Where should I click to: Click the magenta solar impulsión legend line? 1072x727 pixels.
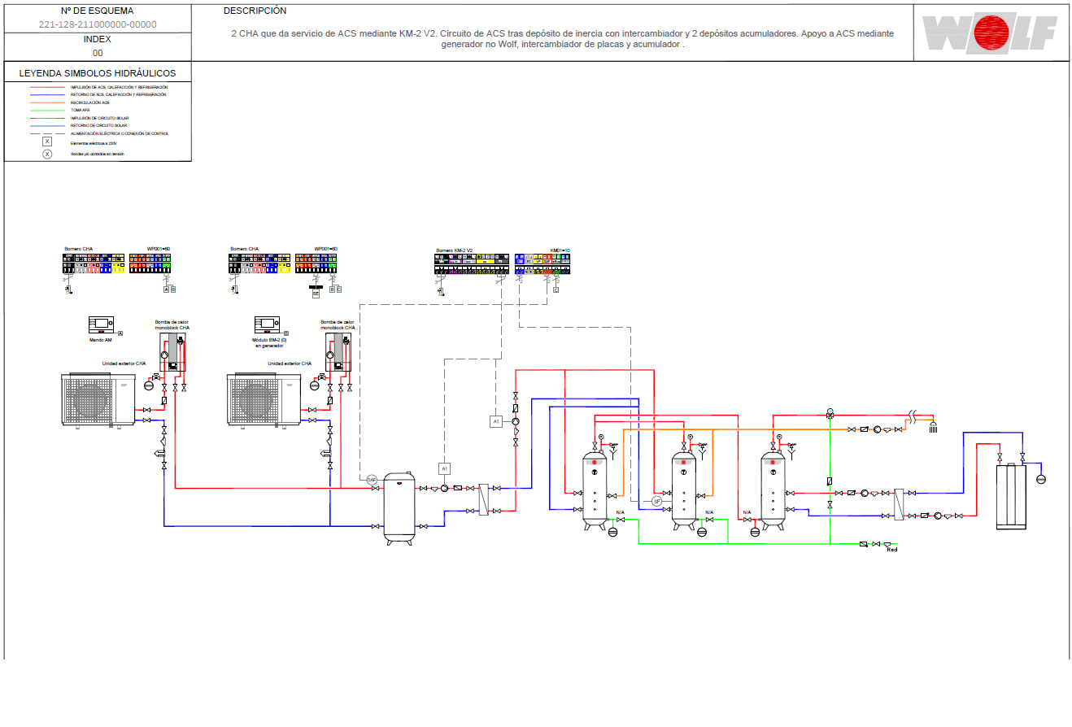(47, 118)
